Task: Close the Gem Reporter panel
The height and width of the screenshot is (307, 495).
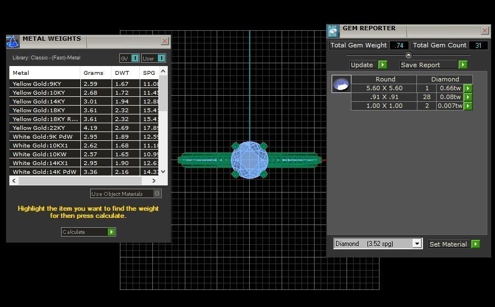Action: click(485, 30)
